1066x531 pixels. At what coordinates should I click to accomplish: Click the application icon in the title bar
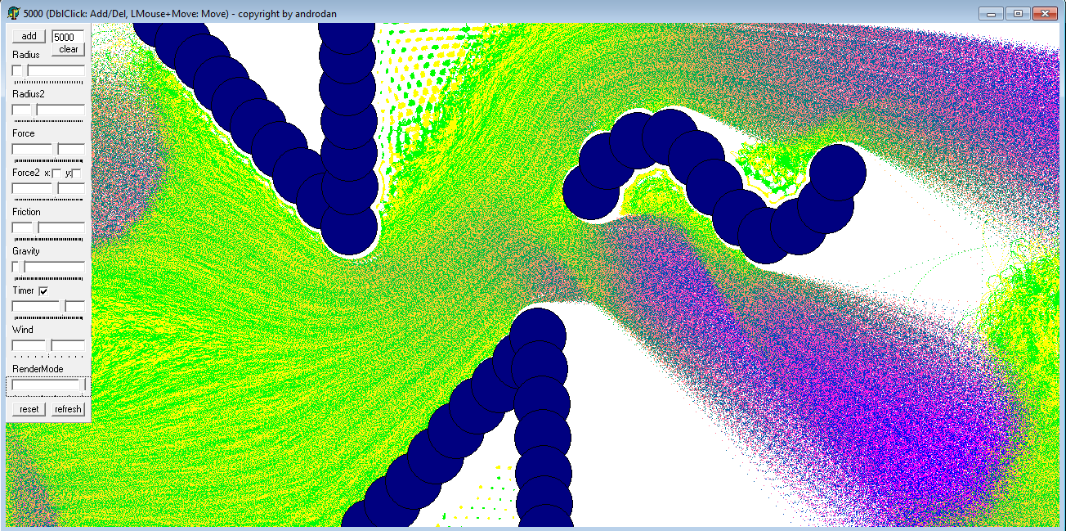(x=14, y=14)
